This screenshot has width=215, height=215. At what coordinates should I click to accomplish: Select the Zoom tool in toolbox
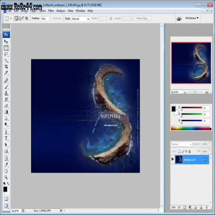6,177
